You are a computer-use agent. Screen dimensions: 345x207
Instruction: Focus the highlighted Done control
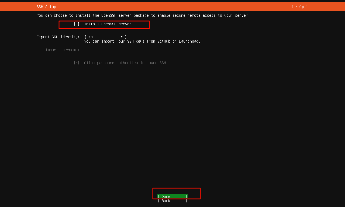[172, 196]
